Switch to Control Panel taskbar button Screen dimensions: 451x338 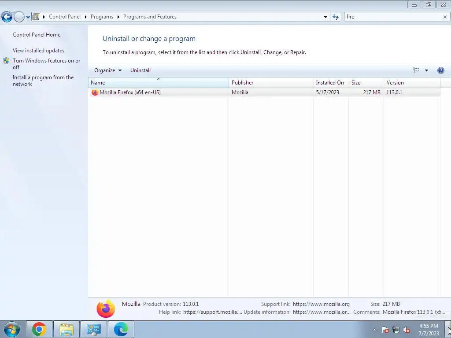(x=94, y=329)
